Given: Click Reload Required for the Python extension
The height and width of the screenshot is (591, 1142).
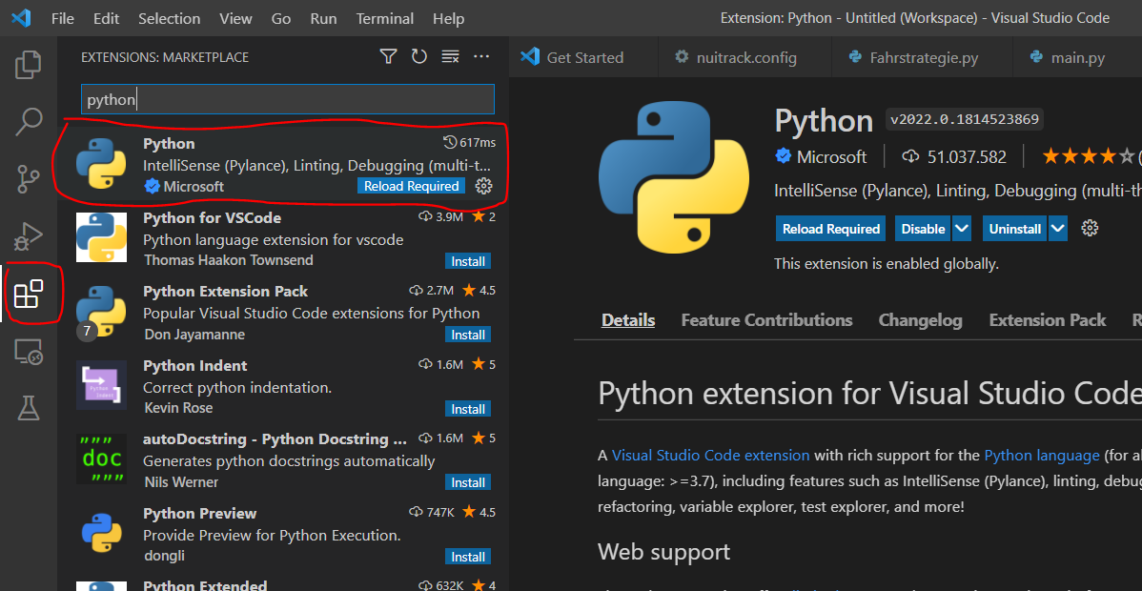Looking at the screenshot, I should click(411, 186).
